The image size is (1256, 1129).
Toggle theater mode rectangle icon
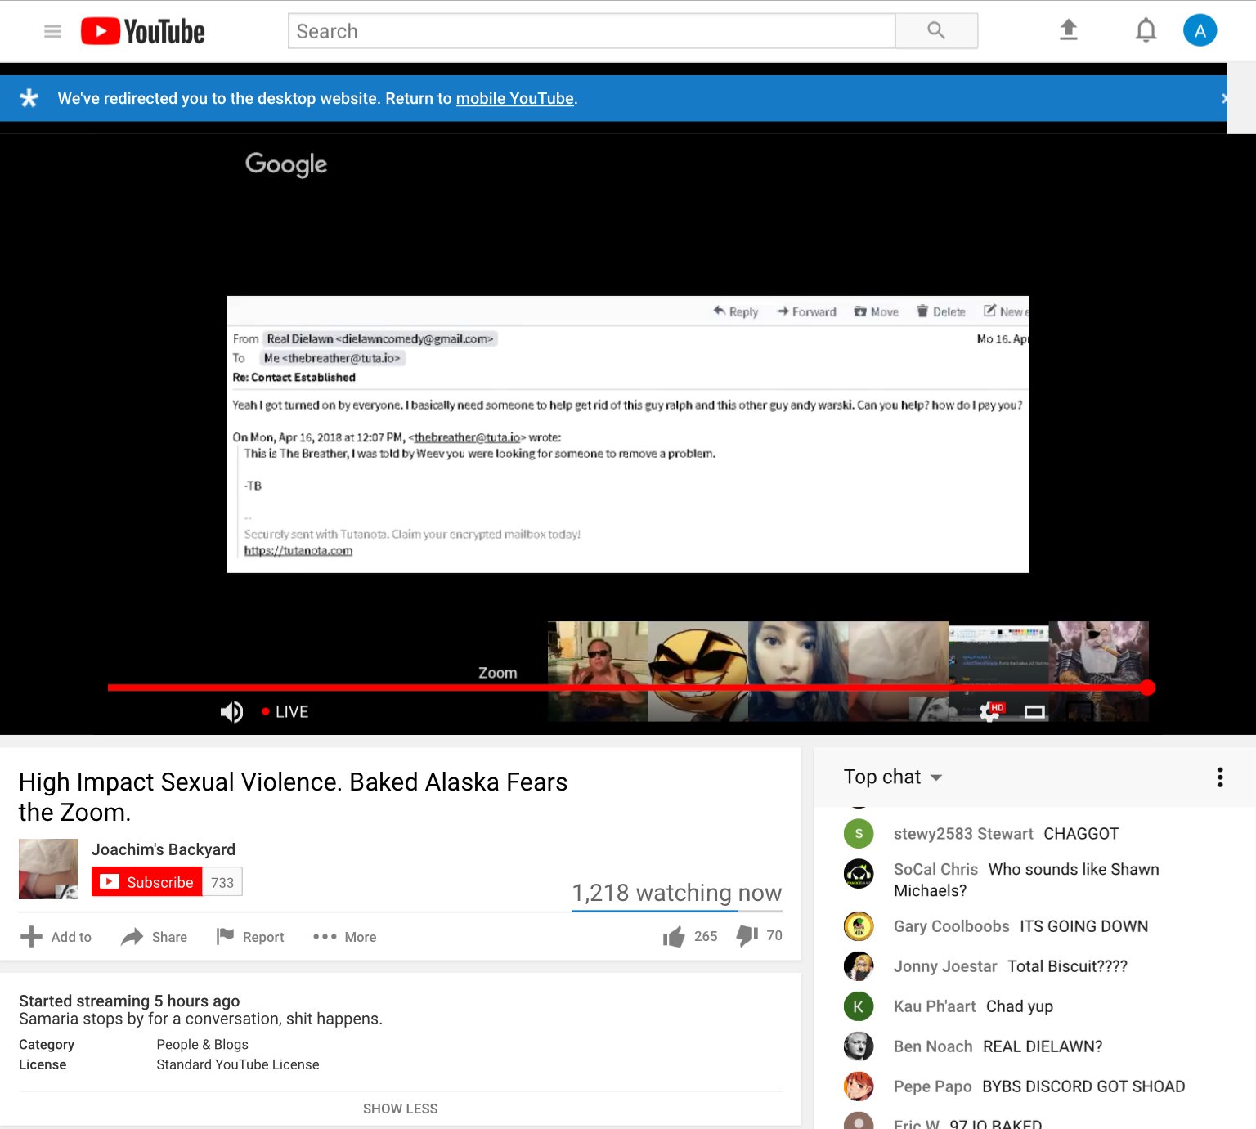pyautogui.click(x=1034, y=712)
